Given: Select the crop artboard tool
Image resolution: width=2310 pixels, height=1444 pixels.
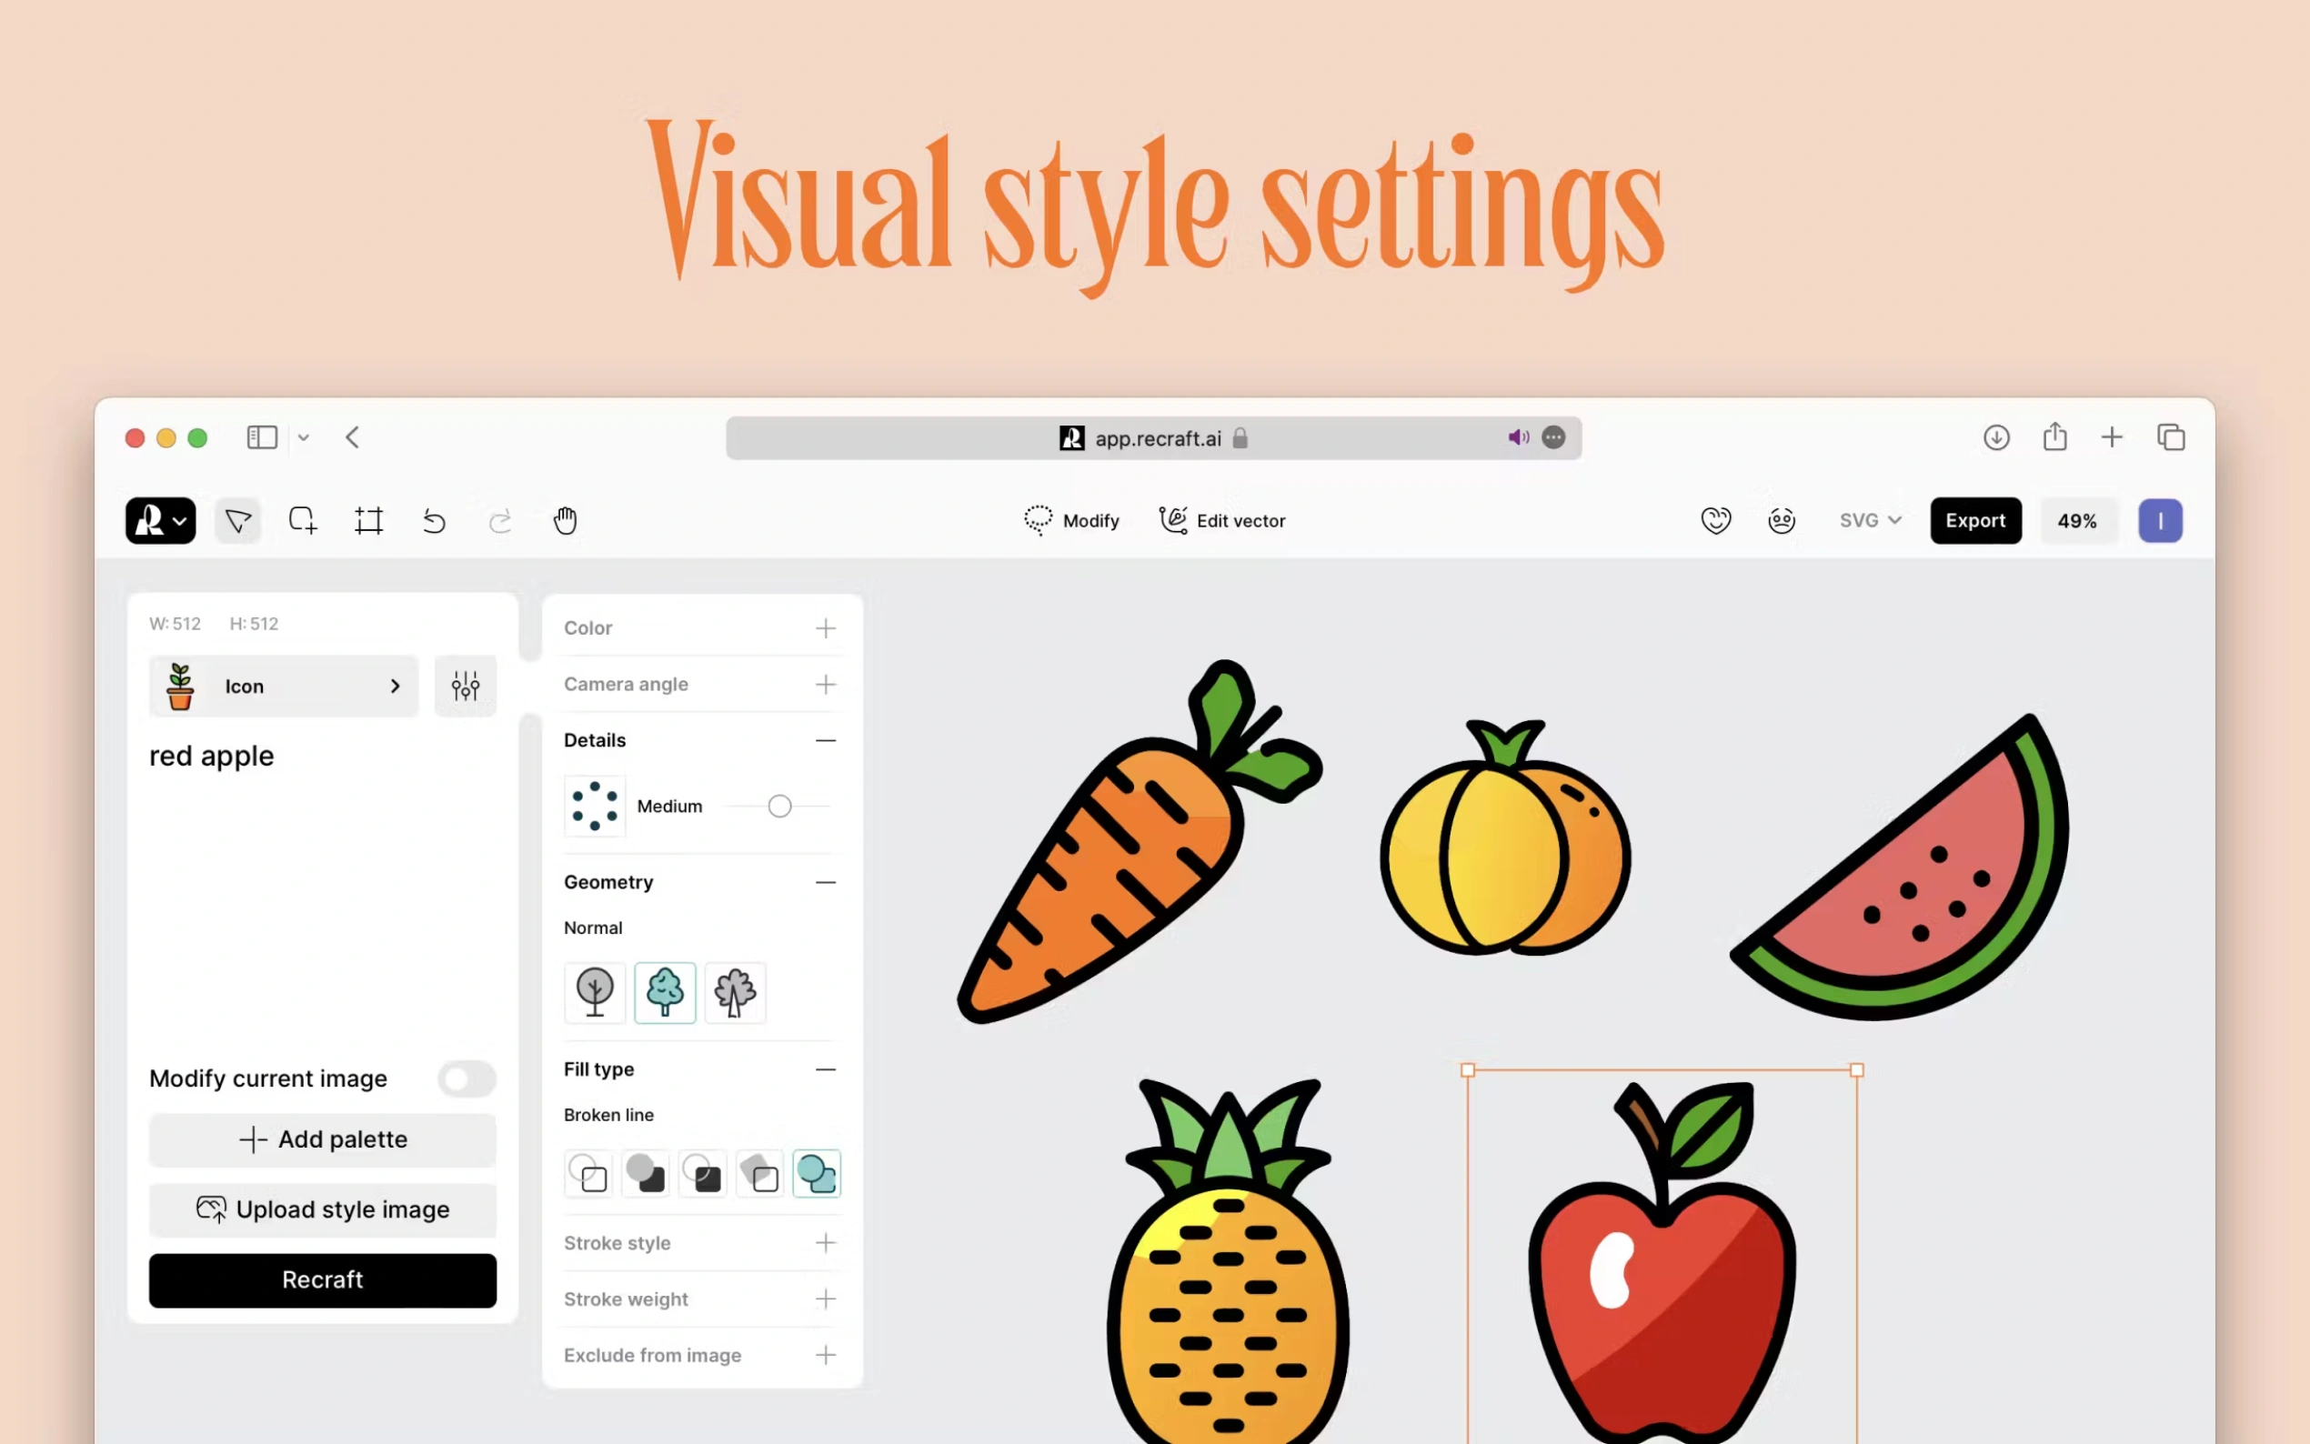Looking at the screenshot, I should click(368, 520).
